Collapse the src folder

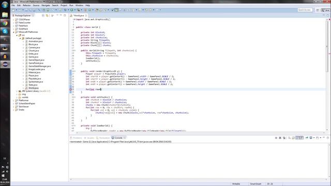17,35
